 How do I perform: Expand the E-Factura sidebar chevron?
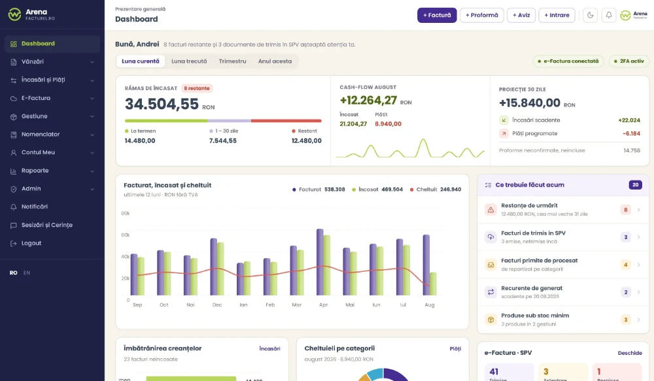click(92, 99)
